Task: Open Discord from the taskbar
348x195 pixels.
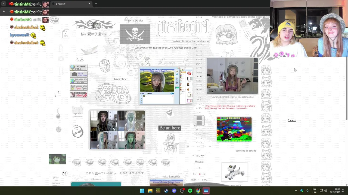Action: (174, 191)
